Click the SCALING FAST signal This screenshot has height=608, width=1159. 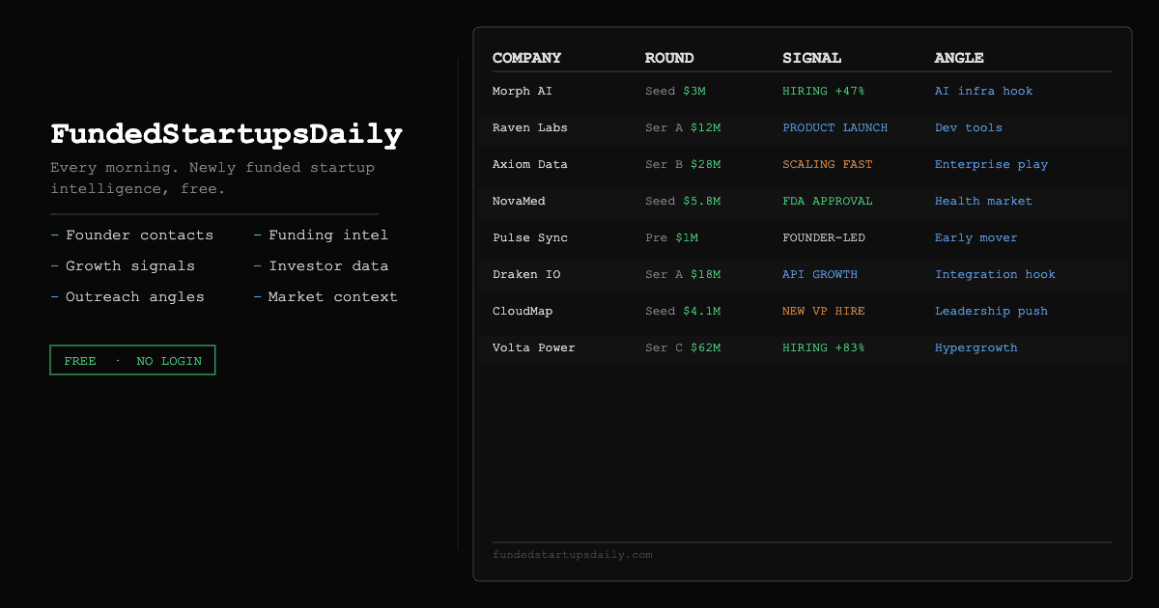coord(828,164)
